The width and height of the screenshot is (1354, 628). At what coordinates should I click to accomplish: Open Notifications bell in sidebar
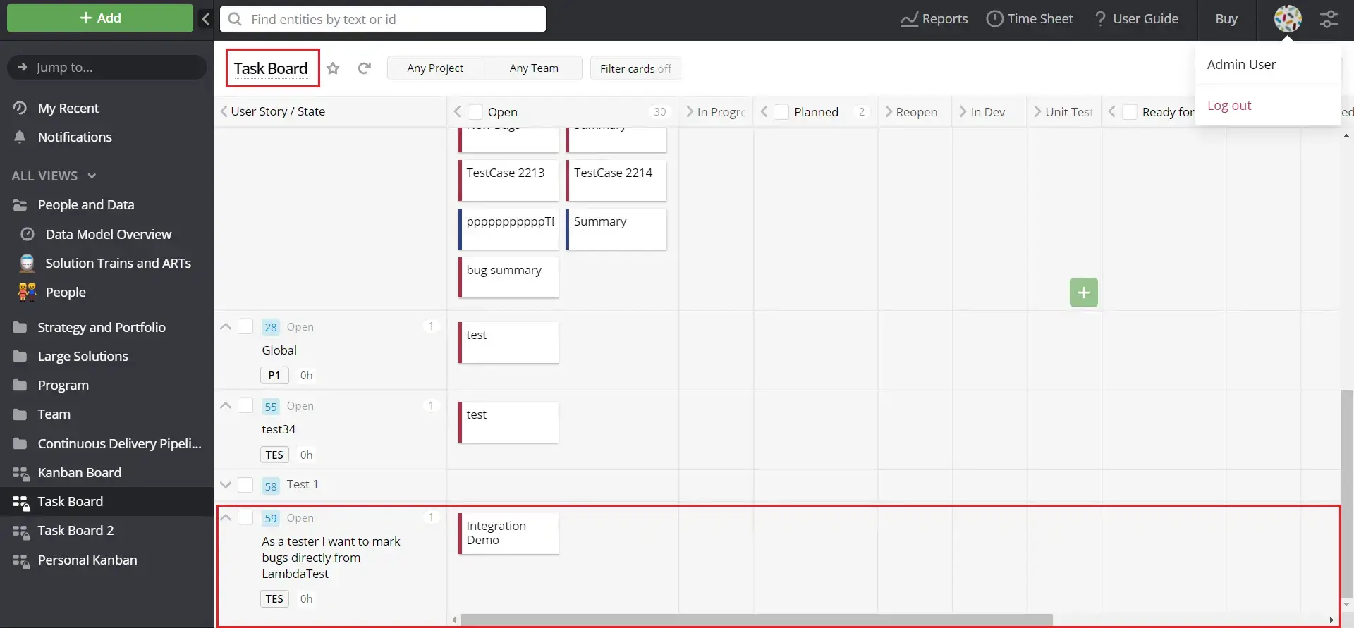click(x=20, y=137)
